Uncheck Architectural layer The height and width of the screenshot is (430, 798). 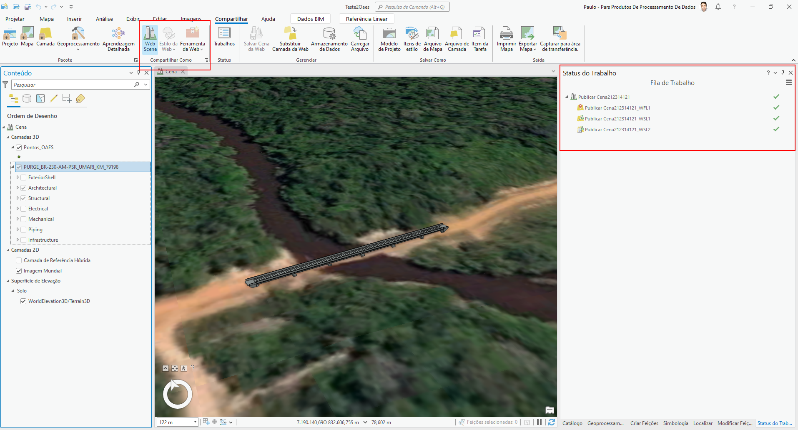tap(23, 188)
